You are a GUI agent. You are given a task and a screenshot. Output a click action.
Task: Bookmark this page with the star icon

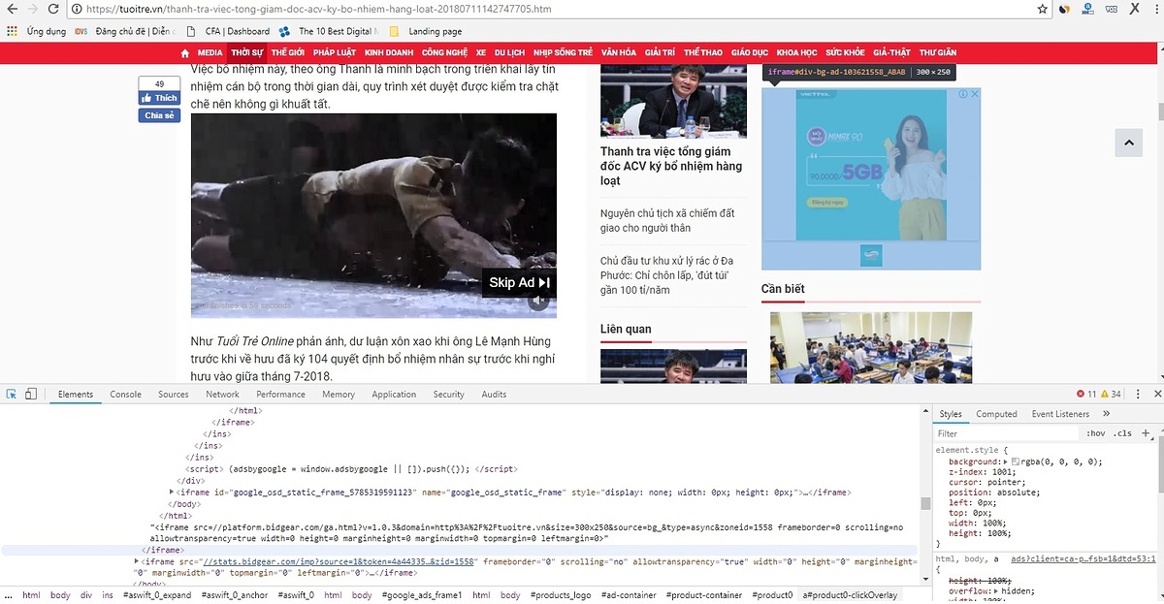click(x=1043, y=9)
